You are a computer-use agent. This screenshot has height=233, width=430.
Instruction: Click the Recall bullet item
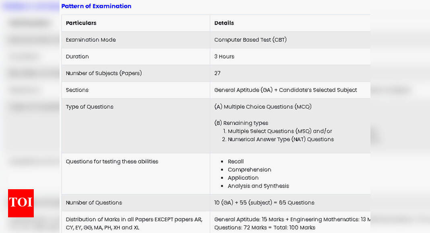(x=236, y=161)
